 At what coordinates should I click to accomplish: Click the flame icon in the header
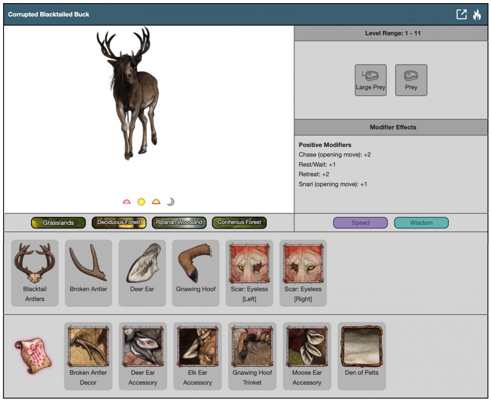pyautogui.click(x=477, y=14)
